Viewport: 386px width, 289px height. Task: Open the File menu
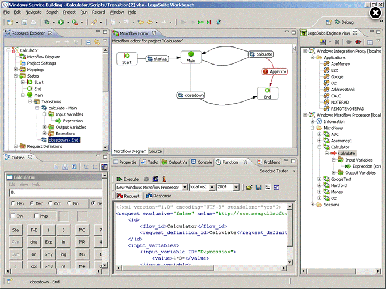[x=6, y=12]
